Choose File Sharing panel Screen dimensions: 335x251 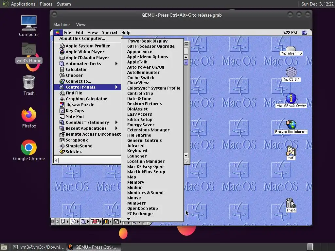point(152,135)
